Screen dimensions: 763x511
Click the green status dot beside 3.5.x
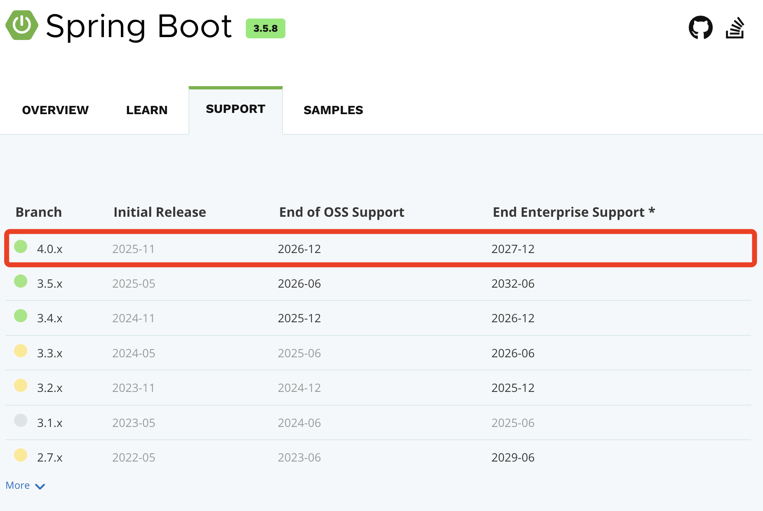click(x=20, y=281)
